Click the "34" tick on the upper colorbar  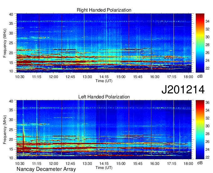click(x=207, y=21)
